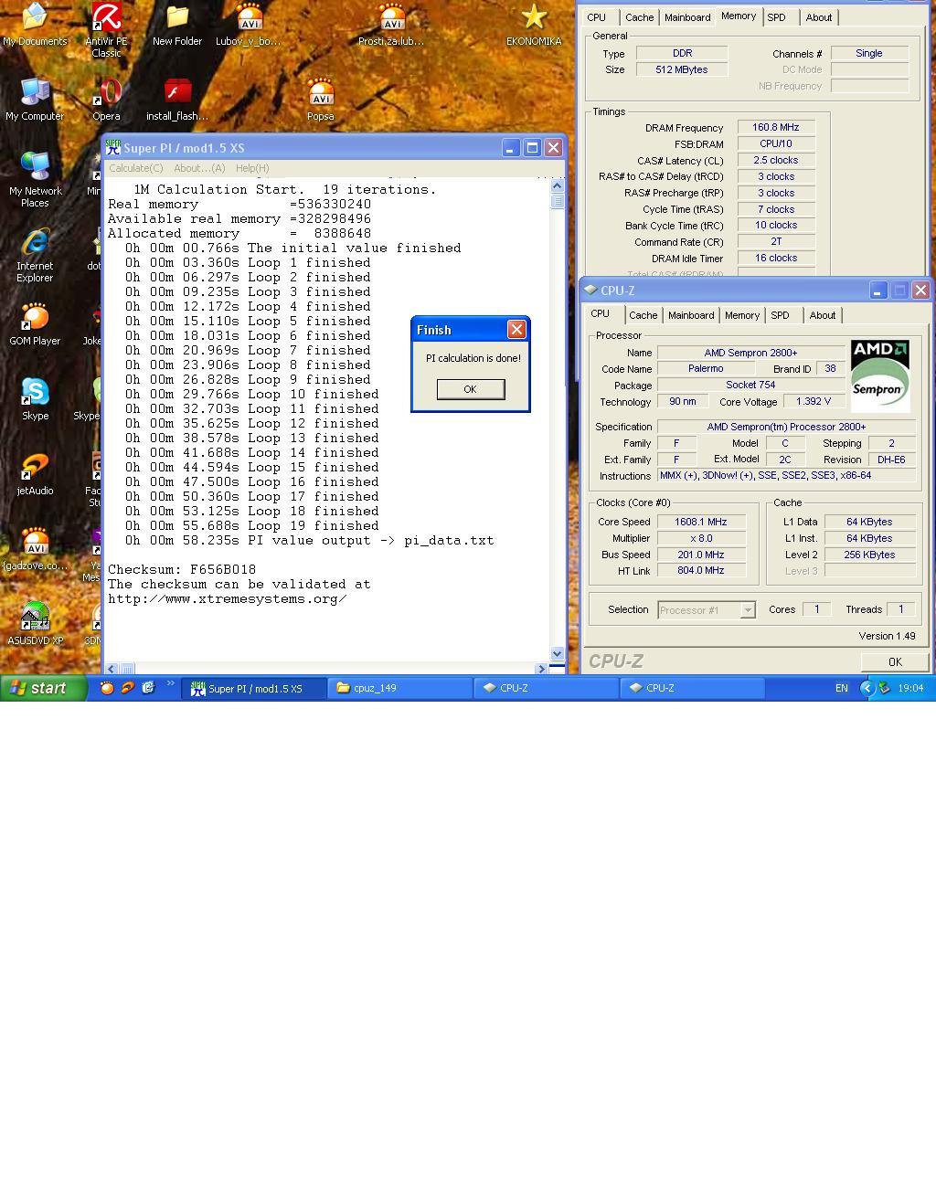
Task: Switch to cpuz_149 folder taskbar button
Action: tap(400, 688)
